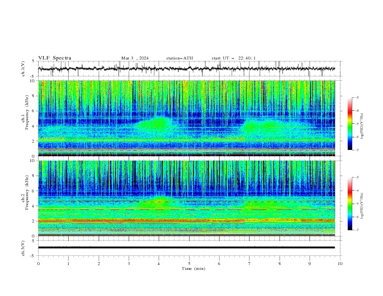Viewport: 383px width, 296px height.
Task: Click the ch.1 emission burst near minute 4
Action: tap(156, 123)
